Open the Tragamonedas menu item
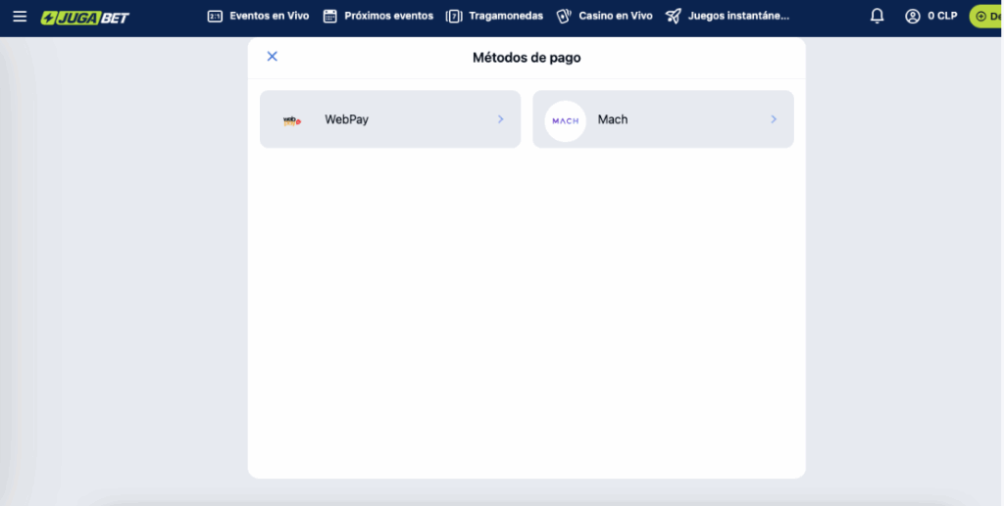The width and height of the screenshot is (1004, 506). [506, 17]
